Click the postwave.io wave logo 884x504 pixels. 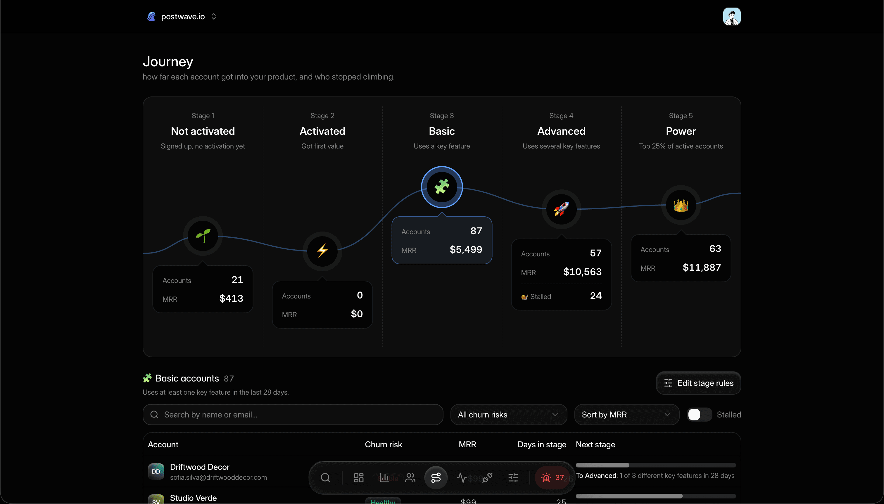coord(151,16)
